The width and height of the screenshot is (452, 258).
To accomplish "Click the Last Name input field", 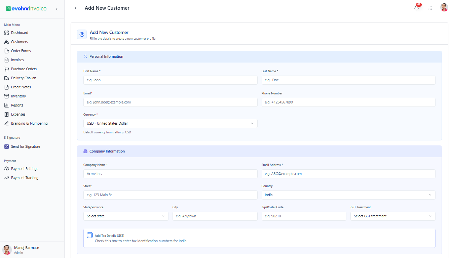I will point(348,80).
